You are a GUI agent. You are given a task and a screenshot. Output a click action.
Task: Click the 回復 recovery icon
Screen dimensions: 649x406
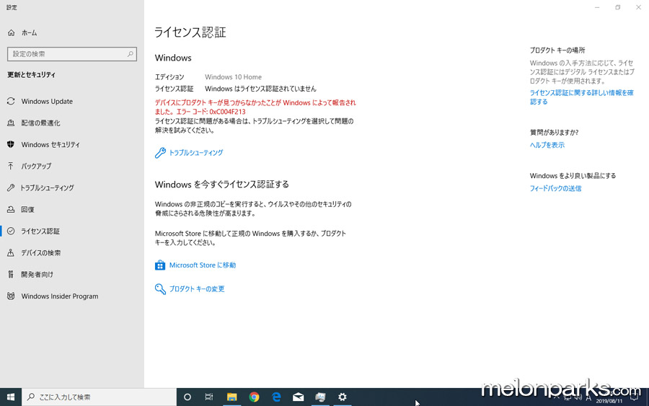point(11,209)
